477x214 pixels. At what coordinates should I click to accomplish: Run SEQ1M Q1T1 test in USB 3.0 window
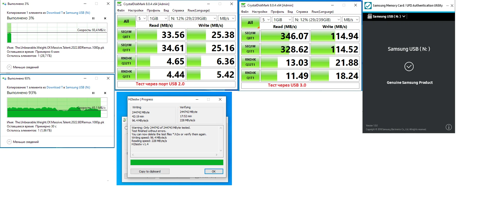[x=250, y=49]
